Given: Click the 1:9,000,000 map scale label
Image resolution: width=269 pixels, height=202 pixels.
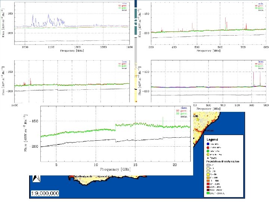Looking at the screenshot, I should [x=45, y=193].
